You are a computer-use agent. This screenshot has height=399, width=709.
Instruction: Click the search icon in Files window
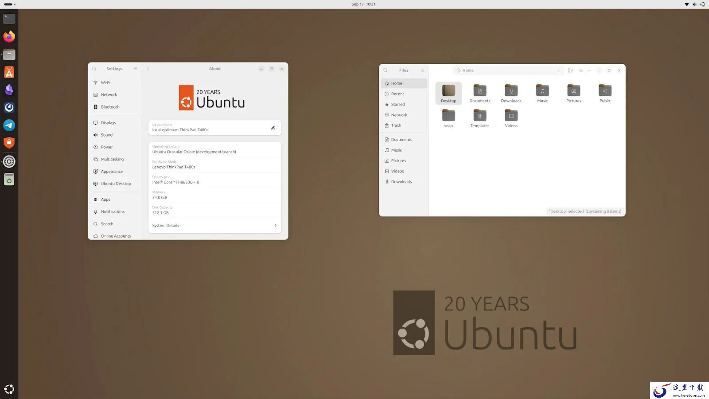(x=386, y=70)
